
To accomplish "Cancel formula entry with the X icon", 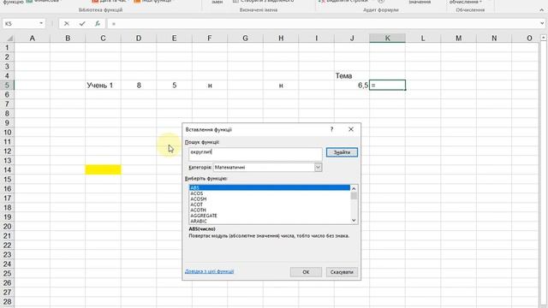I will (67, 24).
